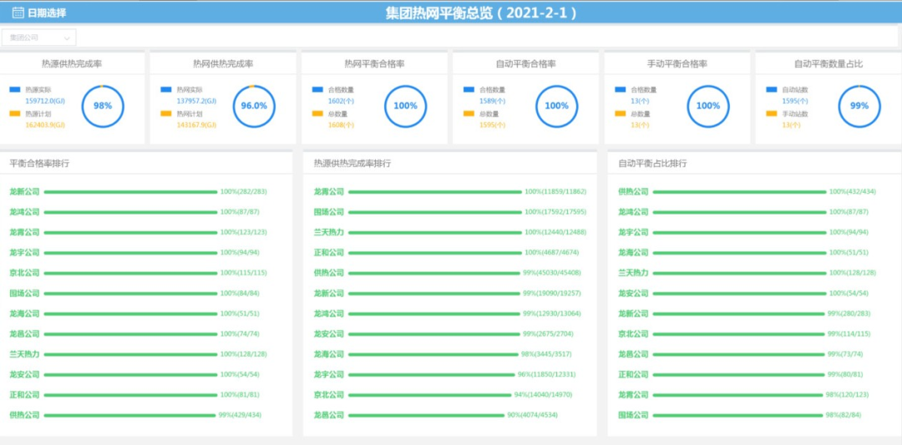Image resolution: width=902 pixels, height=445 pixels.
Task: Click the 100% donut in 手动平衡合格率 card
Action: point(708,106)
